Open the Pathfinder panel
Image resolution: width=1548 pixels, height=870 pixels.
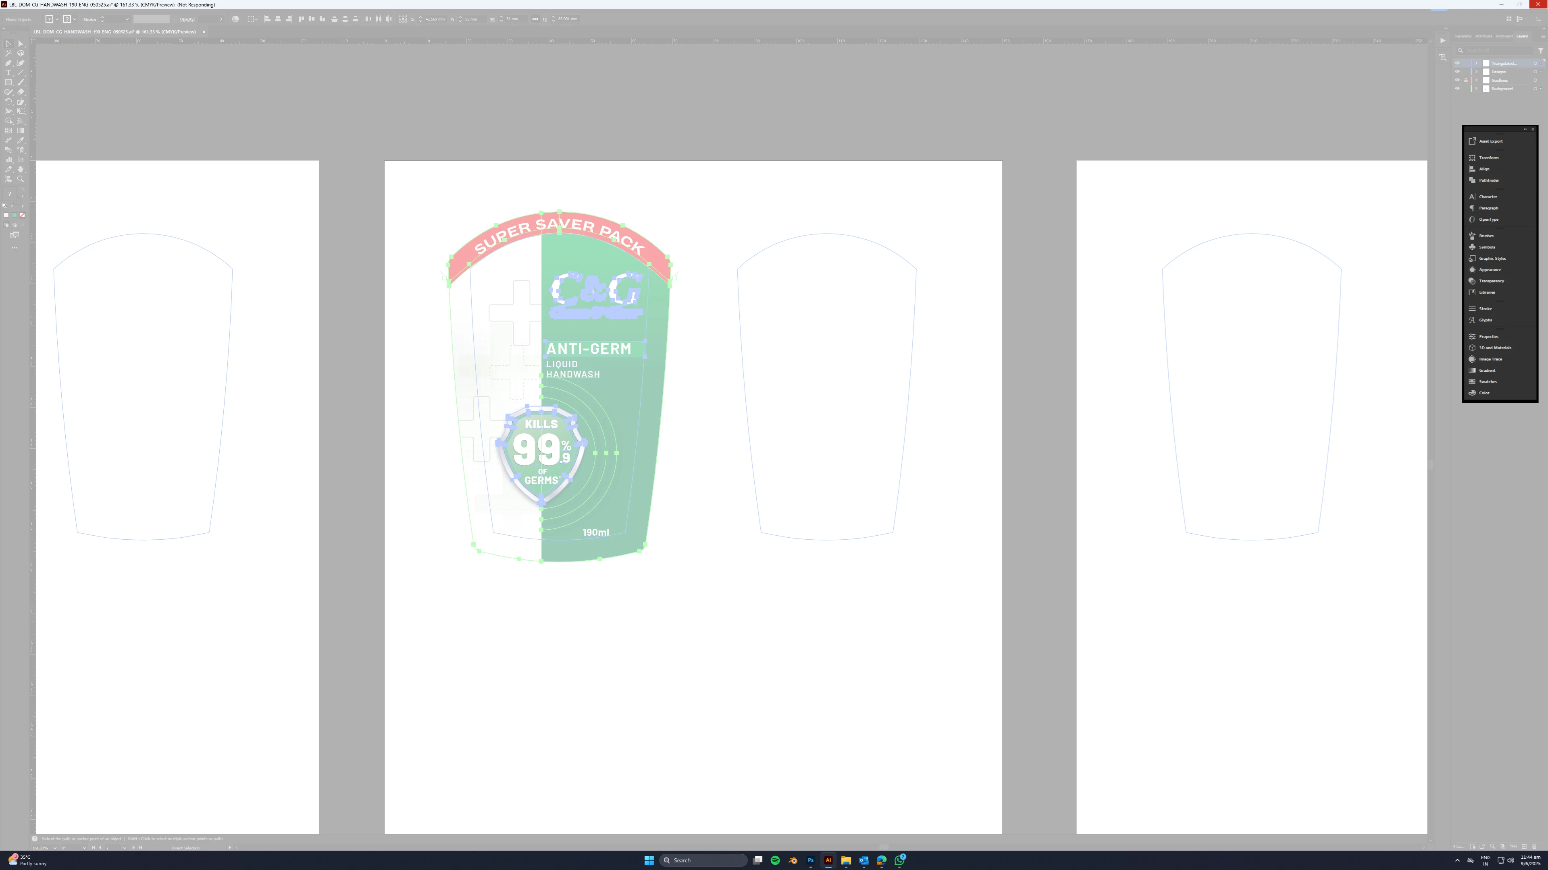tap(1488, 180)
